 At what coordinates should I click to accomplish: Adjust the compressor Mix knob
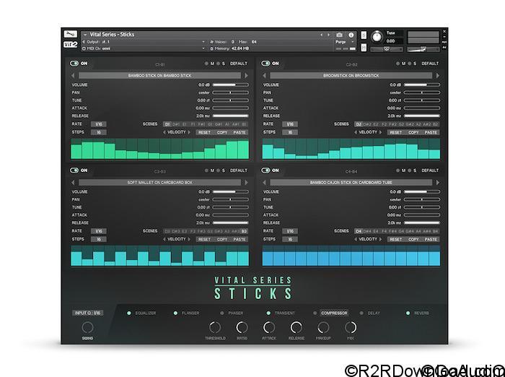tap(351, 327)
